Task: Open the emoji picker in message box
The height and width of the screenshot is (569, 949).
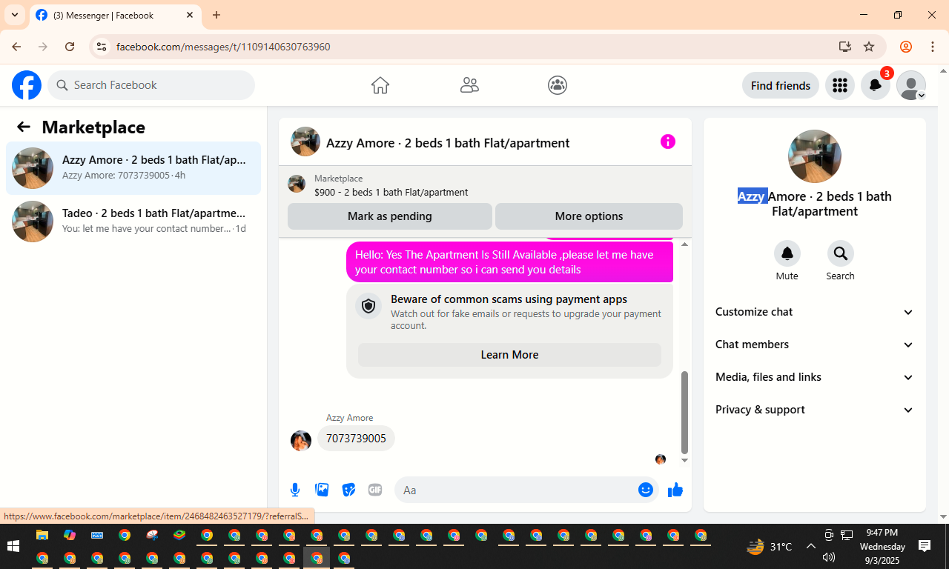Action: coord(646,490)
